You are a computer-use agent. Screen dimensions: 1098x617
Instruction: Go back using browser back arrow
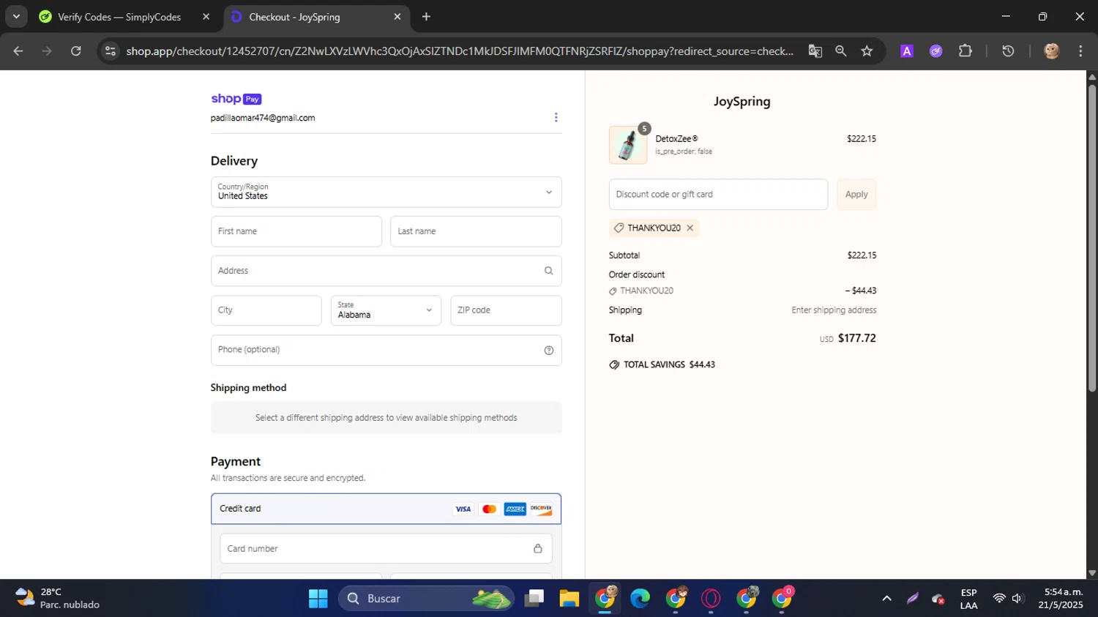[18, 51]
